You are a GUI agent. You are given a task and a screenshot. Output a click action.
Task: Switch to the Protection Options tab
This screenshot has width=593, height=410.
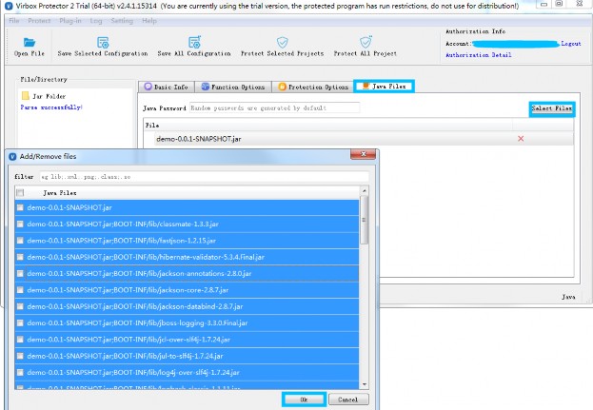point(313,87)
